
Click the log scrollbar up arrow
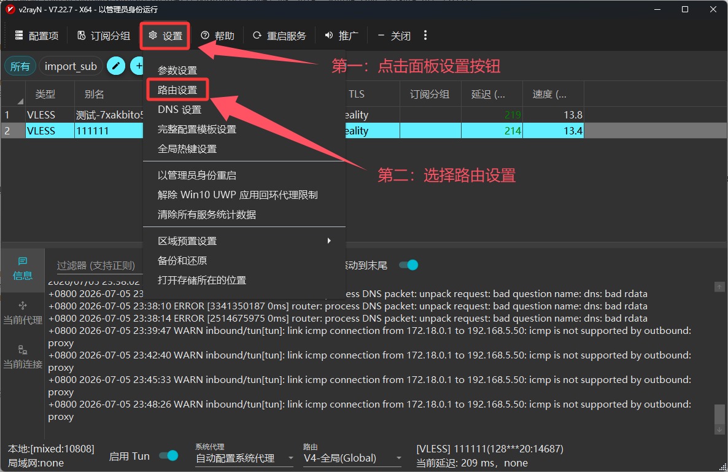click(719, 287)
